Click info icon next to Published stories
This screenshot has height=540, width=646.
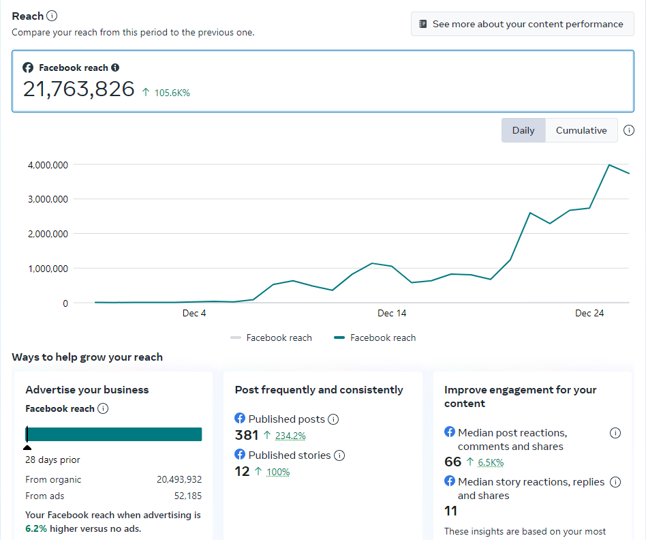point(339,455)
